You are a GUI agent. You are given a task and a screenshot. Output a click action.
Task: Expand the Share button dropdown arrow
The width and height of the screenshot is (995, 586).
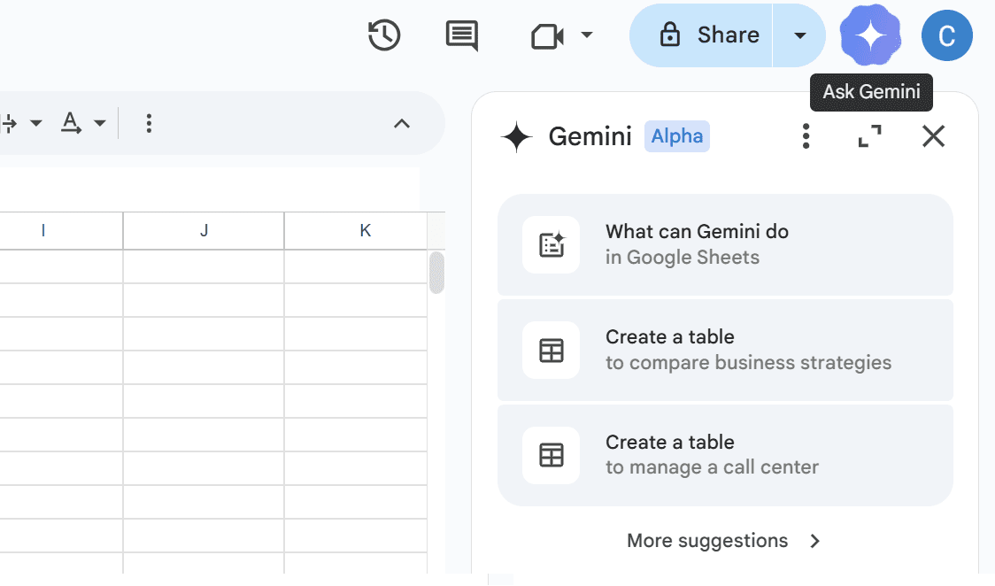[x=799, y=35]
